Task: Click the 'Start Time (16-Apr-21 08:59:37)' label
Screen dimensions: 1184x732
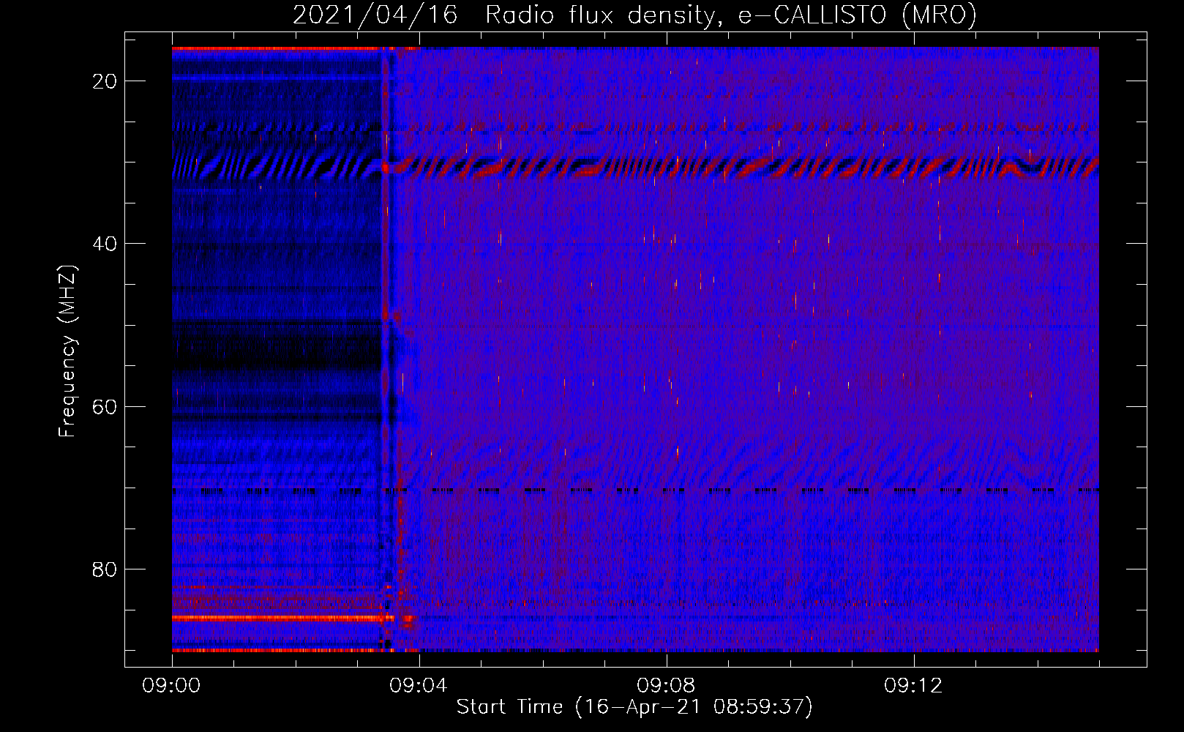Action: click(634, 706)
